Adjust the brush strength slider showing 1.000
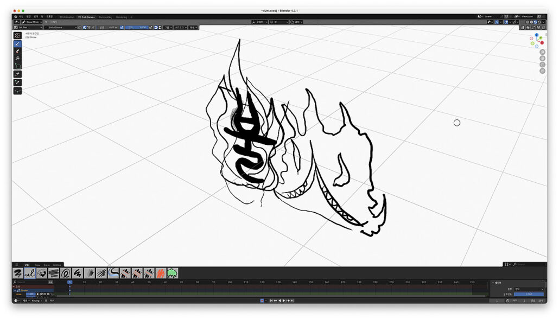The height and width of the screenshot is (319, 559). tap(137, 27)
